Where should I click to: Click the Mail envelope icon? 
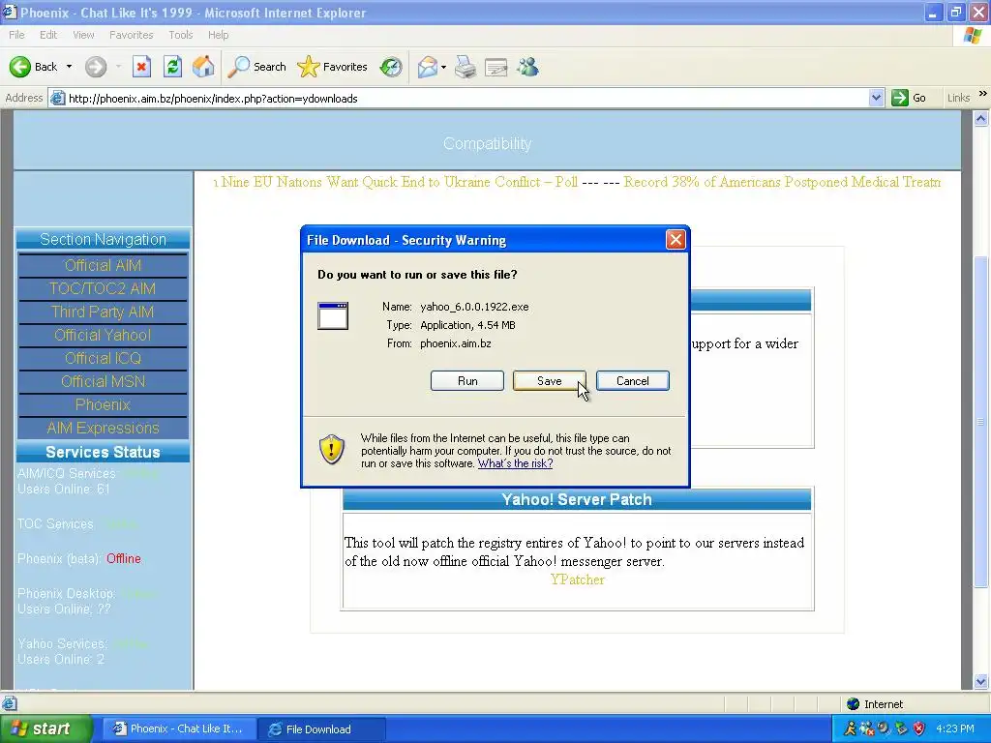coord(428,67)
